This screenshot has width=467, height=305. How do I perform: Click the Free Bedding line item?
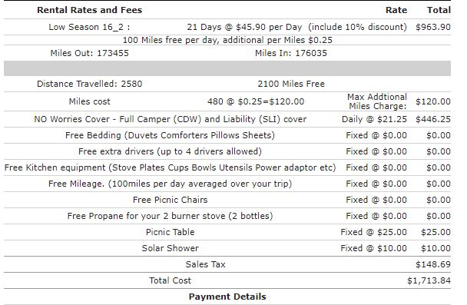pyautogui.click(x=170, y=135)
